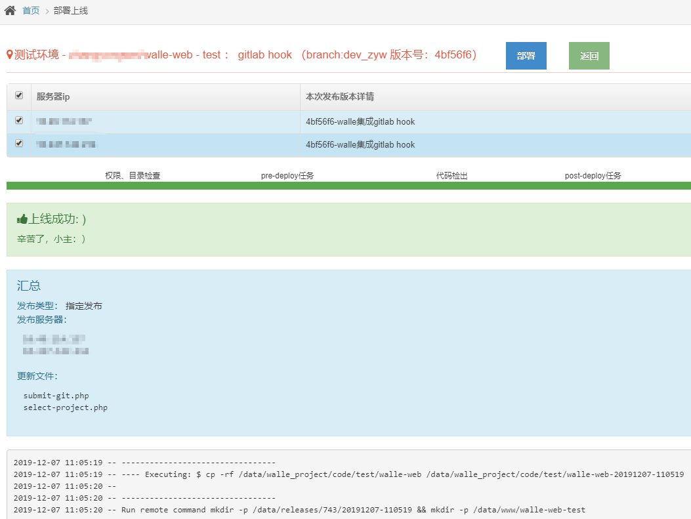Click the pre-deploy任务 step label
691x519 pixels.
click(287, 175)
